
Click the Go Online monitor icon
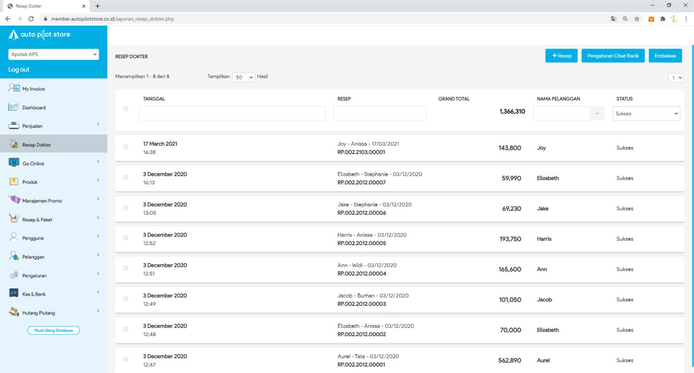coord(14,163)
